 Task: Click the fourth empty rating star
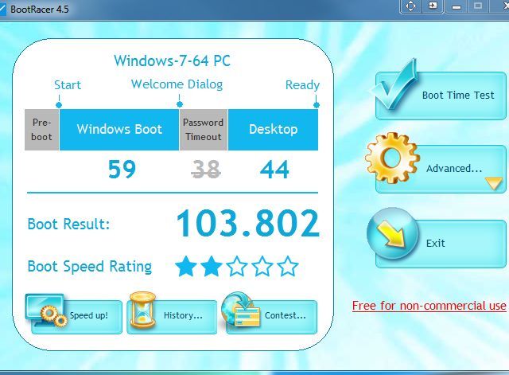tap(262, 266)
